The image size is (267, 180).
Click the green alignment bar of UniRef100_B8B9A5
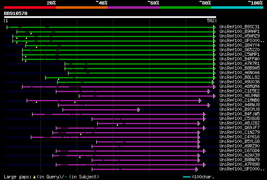coord(139,69)
